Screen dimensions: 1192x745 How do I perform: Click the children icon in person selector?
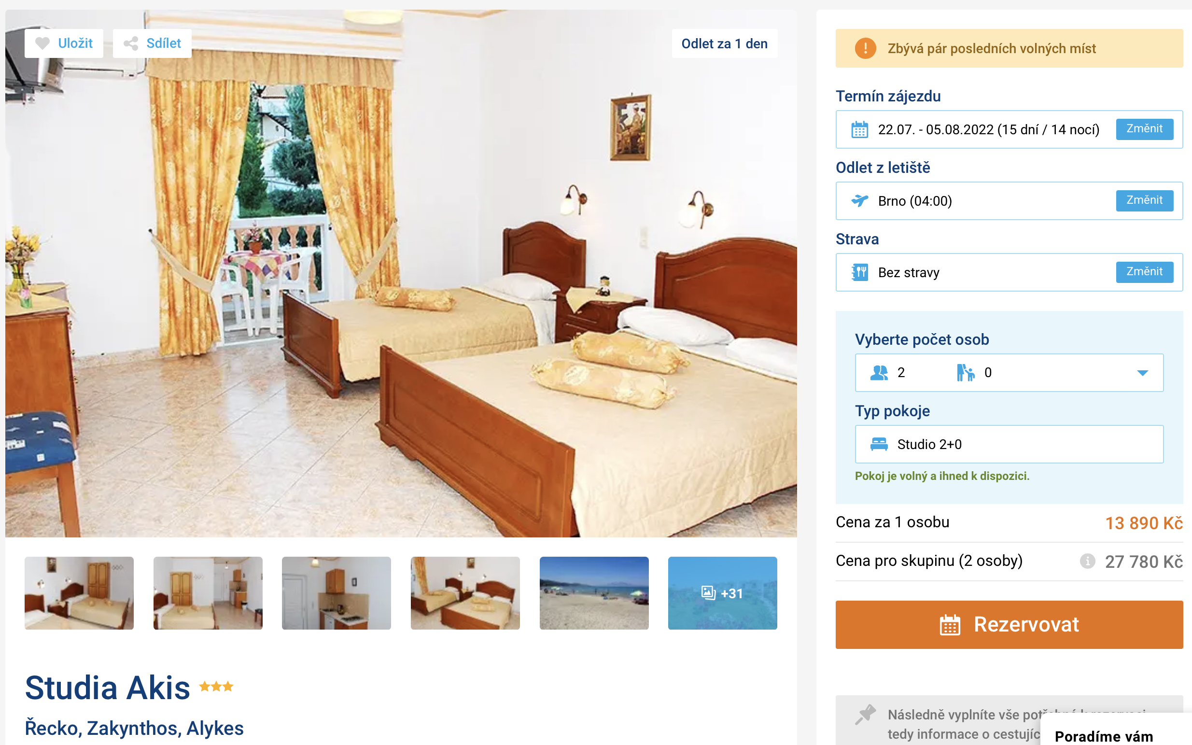pos(966,373)
